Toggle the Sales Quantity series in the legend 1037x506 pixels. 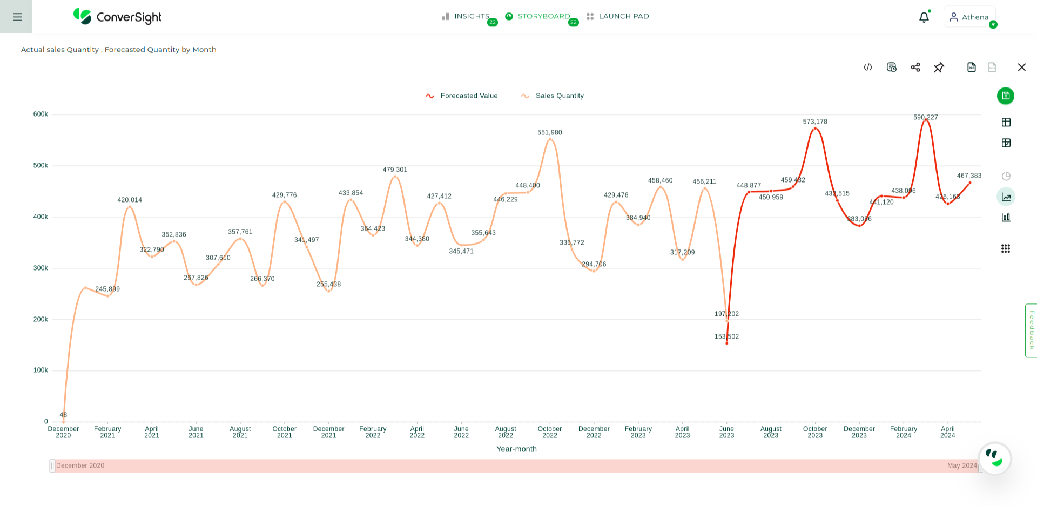point(553,96)
